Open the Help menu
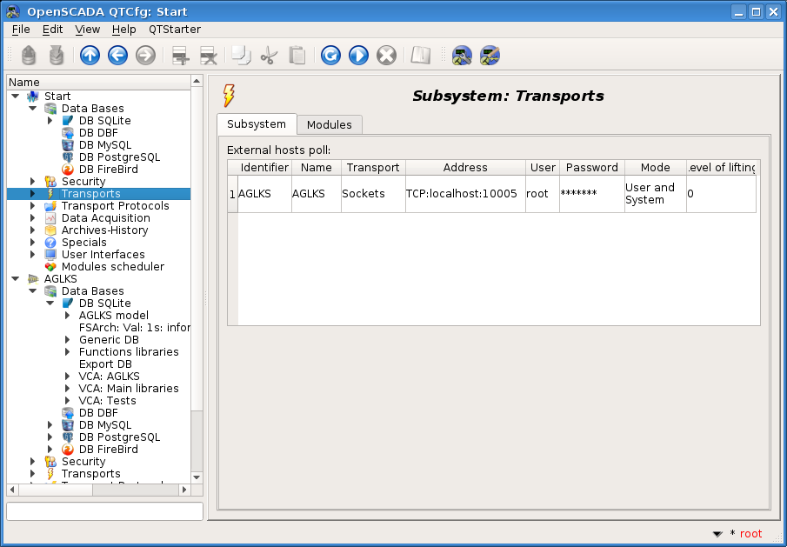Viewport: 787px width, 547px height. pos(123,29)
